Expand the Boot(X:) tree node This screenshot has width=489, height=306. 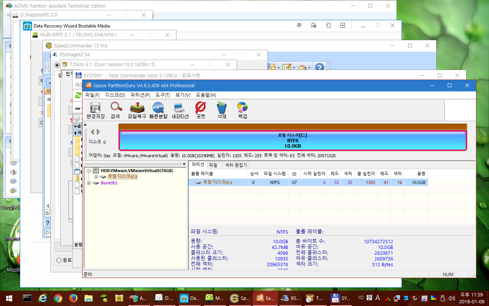tap(89, 183)
